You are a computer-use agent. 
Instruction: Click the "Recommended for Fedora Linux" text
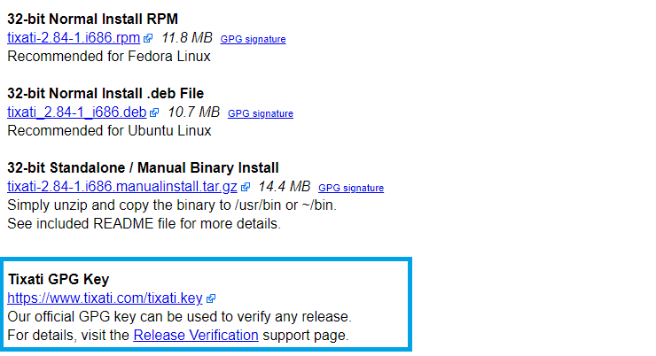pos(108,56)
